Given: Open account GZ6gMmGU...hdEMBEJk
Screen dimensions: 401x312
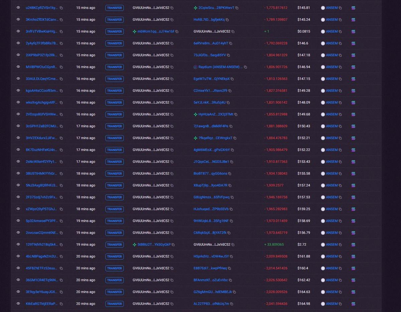Looking at the screenshot, I should 213,292.
